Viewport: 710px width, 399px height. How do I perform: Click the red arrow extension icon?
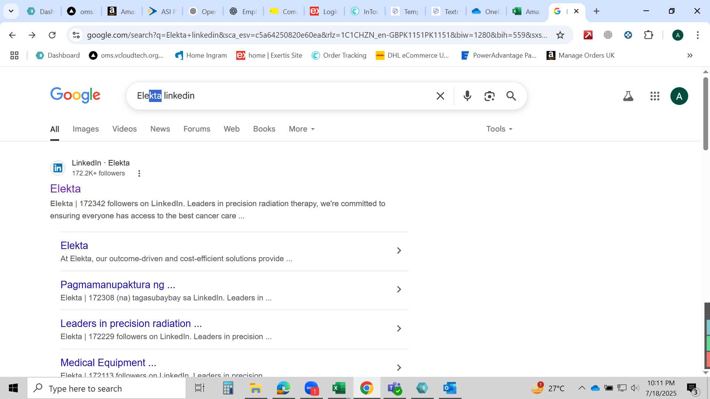[x=588, y=35]
